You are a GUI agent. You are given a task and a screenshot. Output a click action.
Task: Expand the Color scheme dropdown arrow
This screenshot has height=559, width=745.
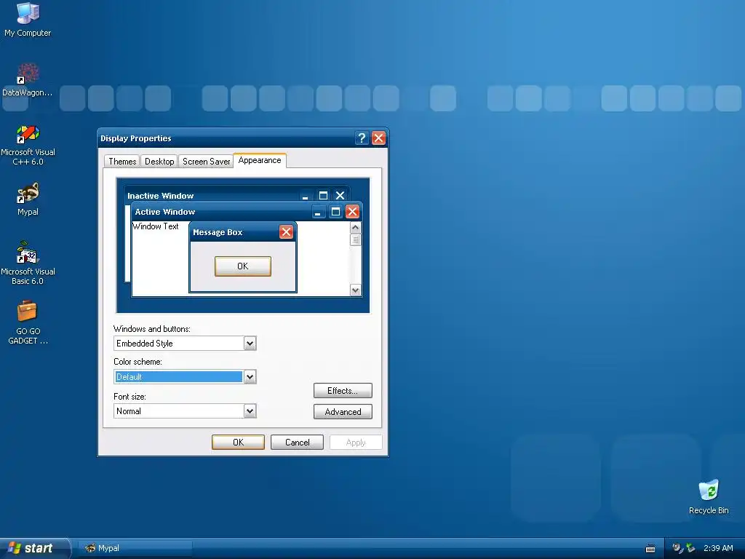pos(250,377)
